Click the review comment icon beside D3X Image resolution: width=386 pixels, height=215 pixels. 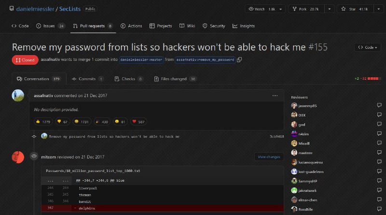click(379, 115)
